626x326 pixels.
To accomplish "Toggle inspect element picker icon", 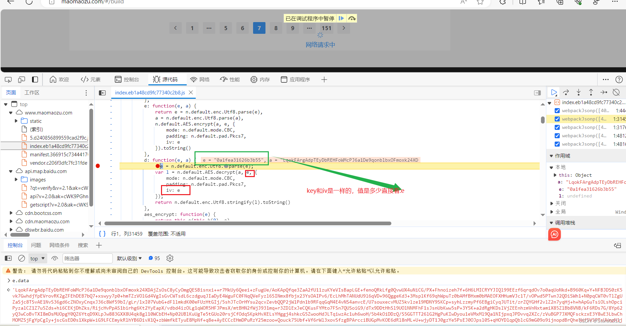I will click(x=8, y=80).
